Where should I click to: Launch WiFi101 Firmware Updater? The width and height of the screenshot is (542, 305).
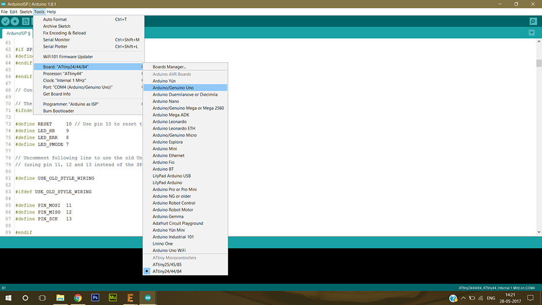89,57
